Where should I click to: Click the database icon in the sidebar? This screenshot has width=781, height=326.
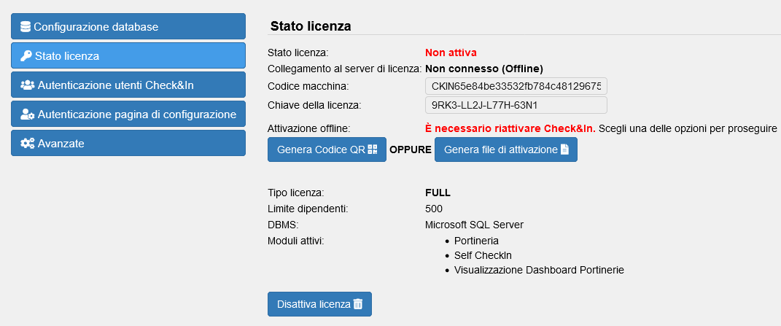point(26,27)
